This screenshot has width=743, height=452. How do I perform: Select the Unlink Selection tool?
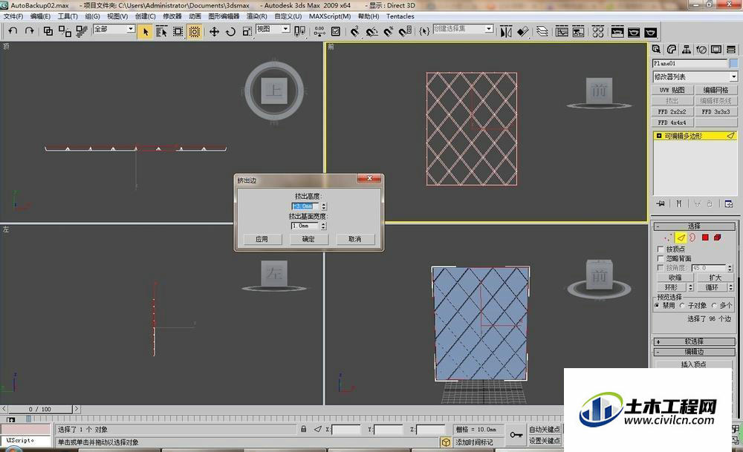[65, 31]
